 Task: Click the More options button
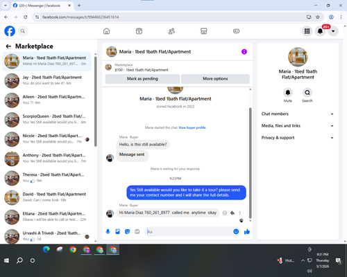tap(215, 79)
